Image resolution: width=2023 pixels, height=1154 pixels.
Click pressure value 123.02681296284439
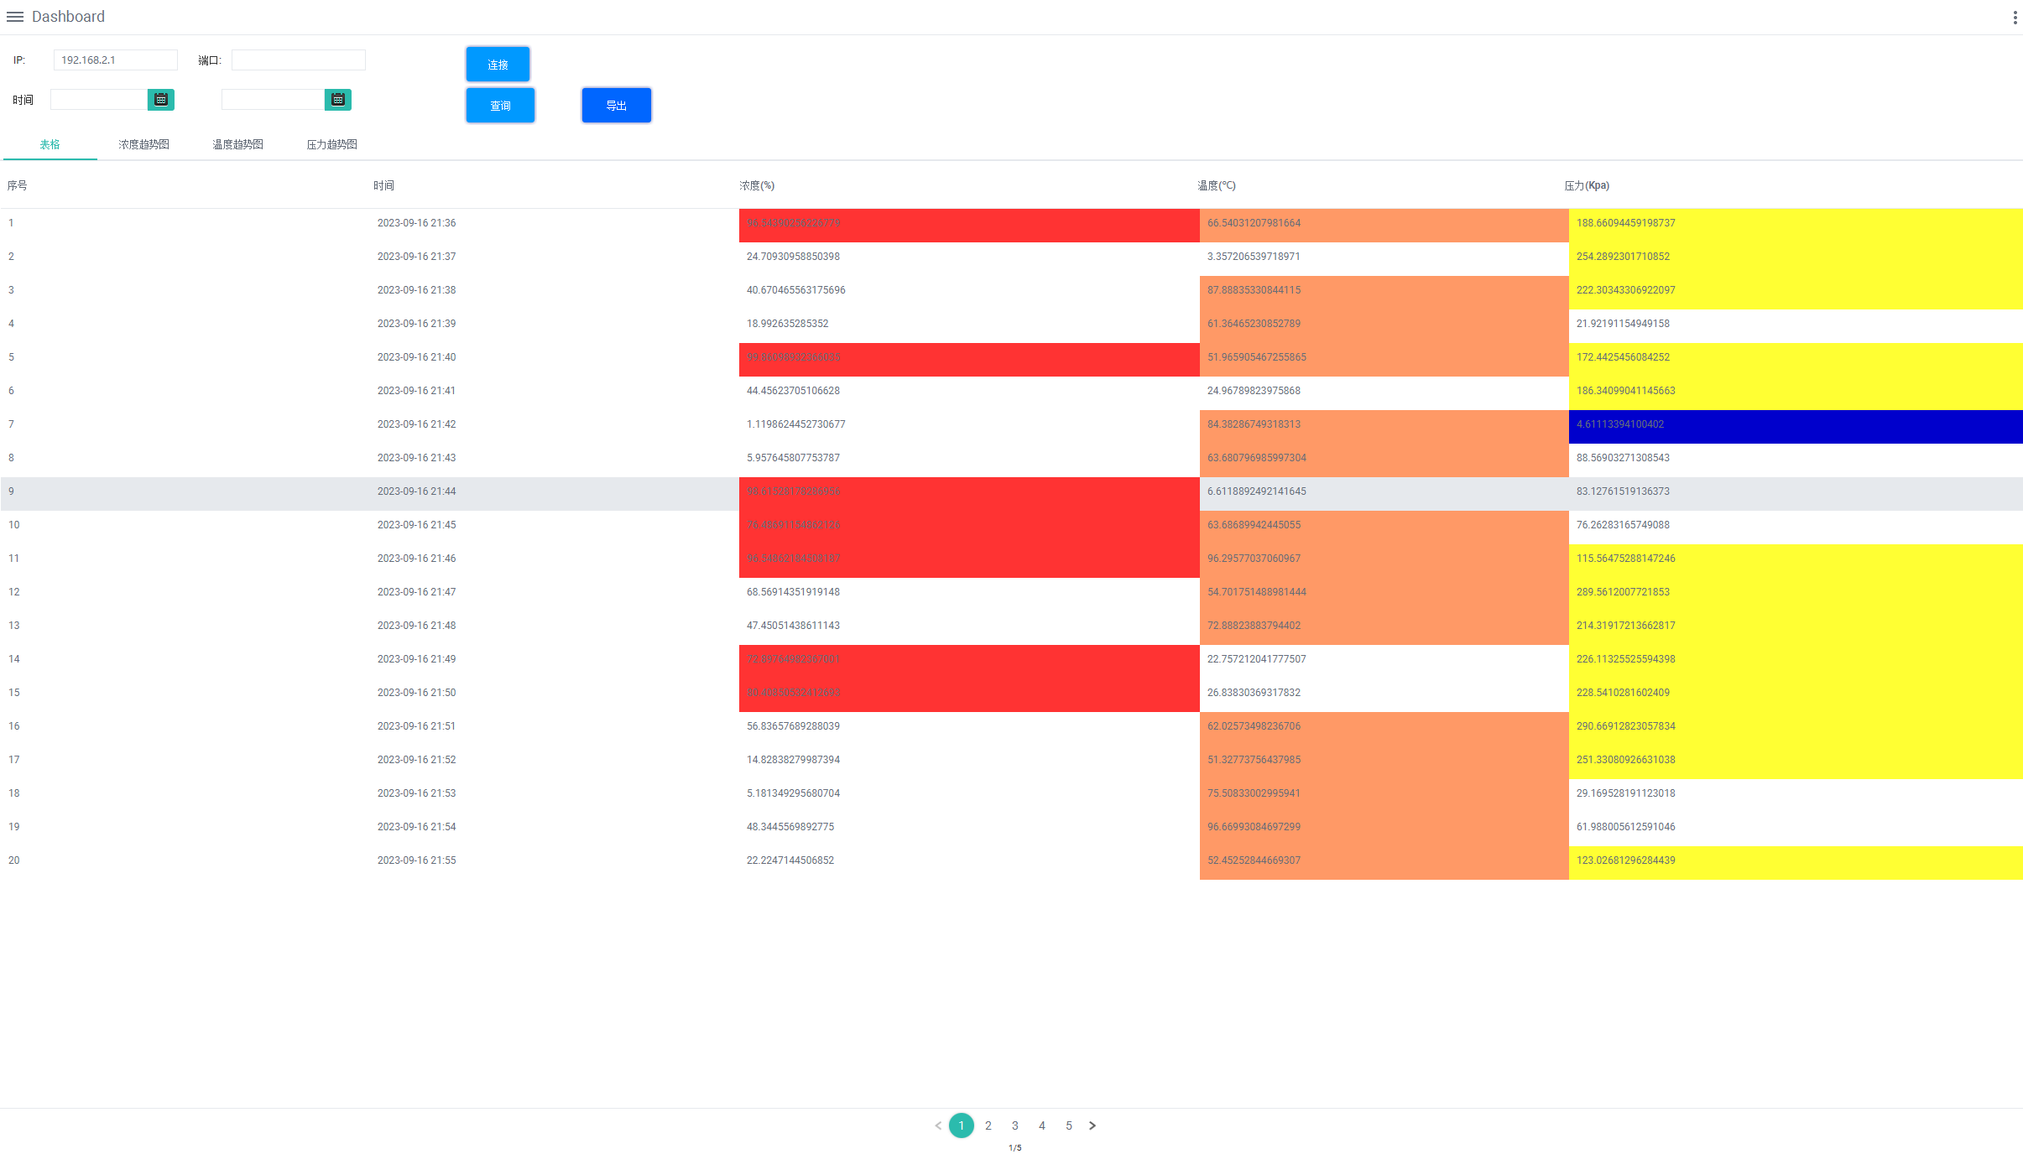(x=1626, y=860)
